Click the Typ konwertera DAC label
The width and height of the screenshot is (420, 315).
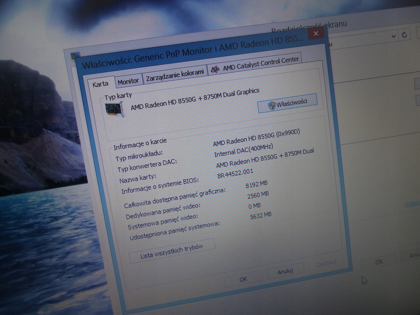click(x=147, y=166)
